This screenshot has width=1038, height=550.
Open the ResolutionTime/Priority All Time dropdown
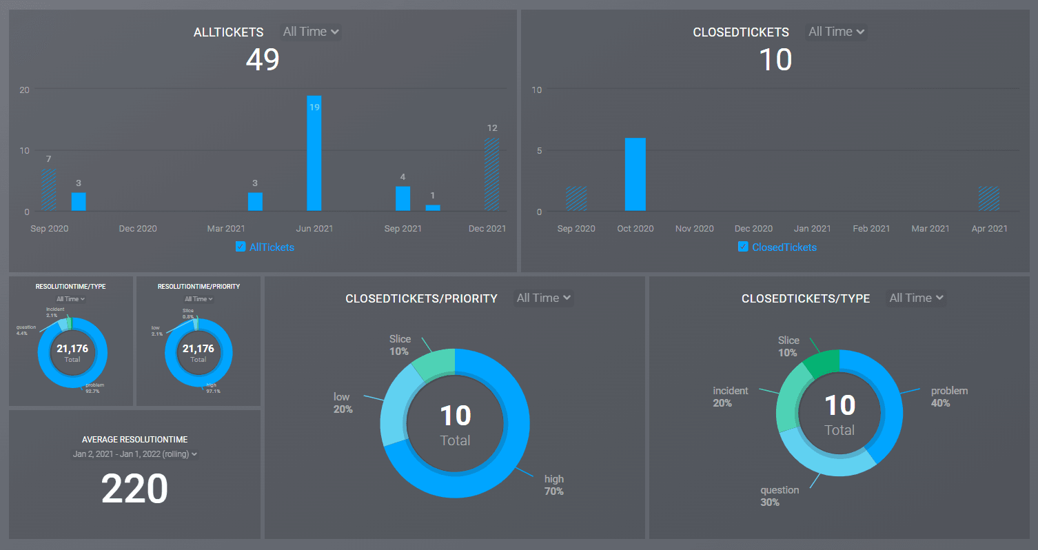pos(199,299)
